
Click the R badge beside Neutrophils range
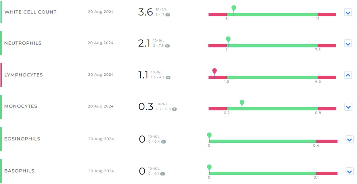point(167,46)
